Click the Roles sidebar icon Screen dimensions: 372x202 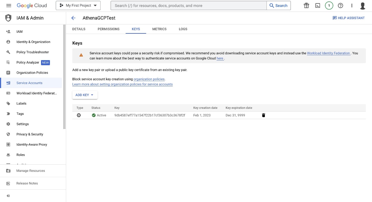(8, 155)
